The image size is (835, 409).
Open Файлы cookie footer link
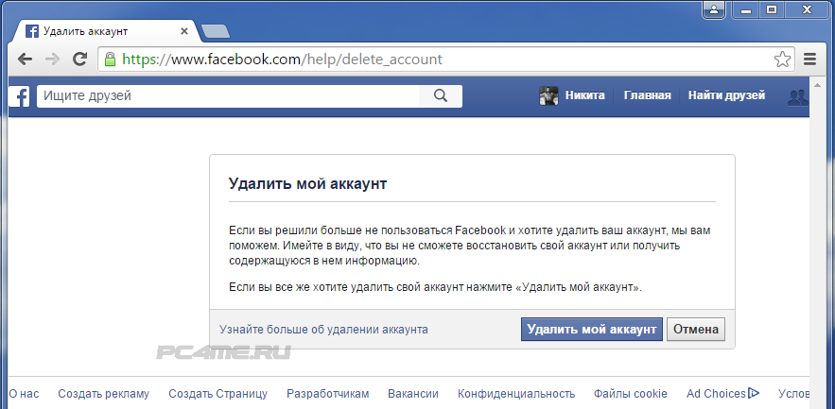631,394
